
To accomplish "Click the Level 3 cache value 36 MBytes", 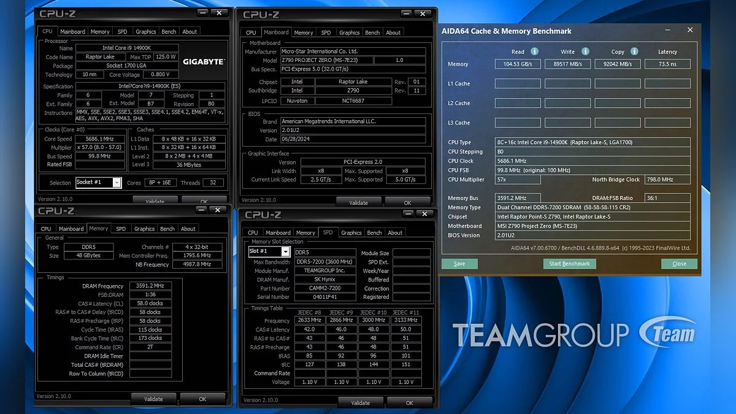I will click(x=189, y=164).
